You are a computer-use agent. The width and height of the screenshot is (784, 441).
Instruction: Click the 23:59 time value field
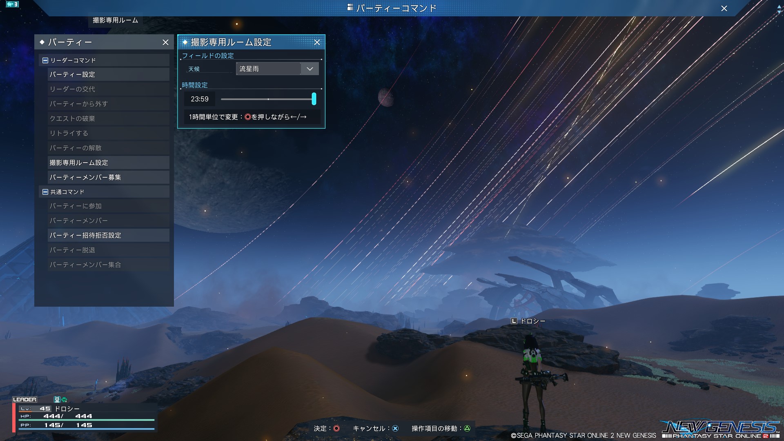(199, 99)
